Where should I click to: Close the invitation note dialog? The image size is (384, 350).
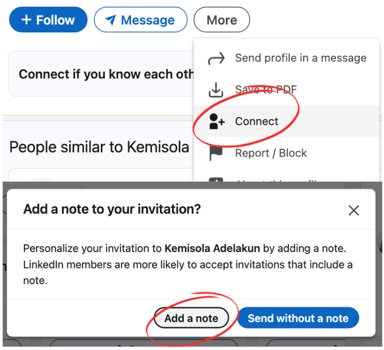point(354,210)
